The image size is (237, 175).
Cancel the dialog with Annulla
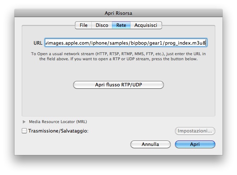150,145
